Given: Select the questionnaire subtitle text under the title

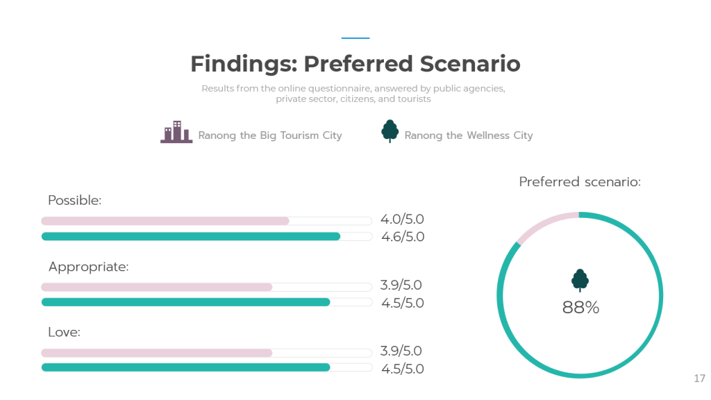Looking at the screenshot, I should [x=353, y=94].
